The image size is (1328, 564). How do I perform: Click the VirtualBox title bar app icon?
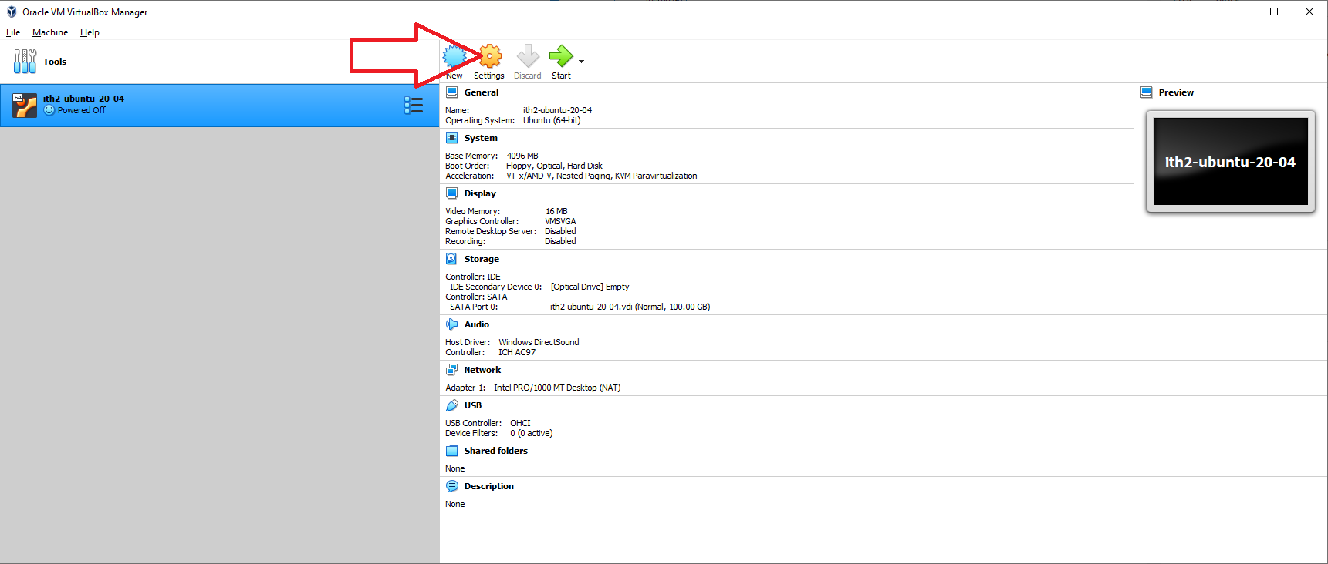[12, 12]
